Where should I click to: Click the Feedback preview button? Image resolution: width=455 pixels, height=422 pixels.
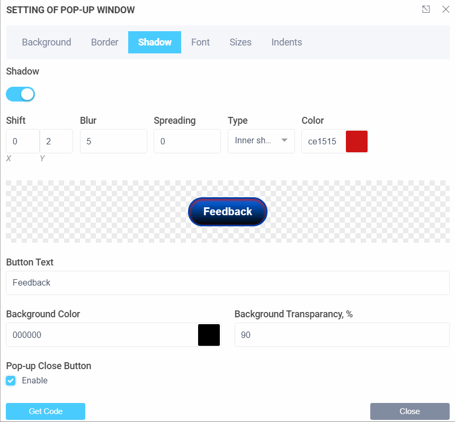[228, 212]
